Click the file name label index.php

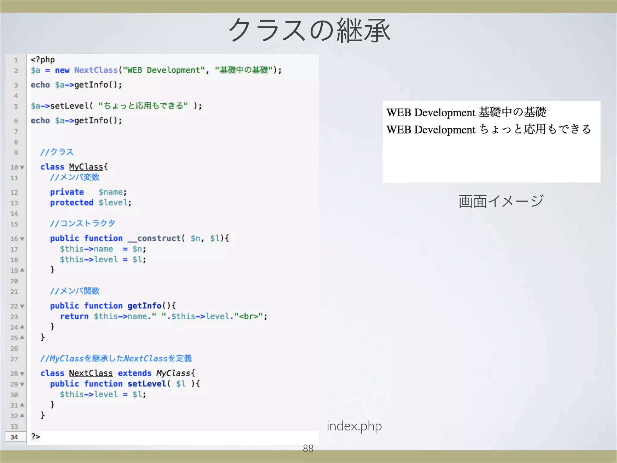pyautogui.click(x=354, y=426)
